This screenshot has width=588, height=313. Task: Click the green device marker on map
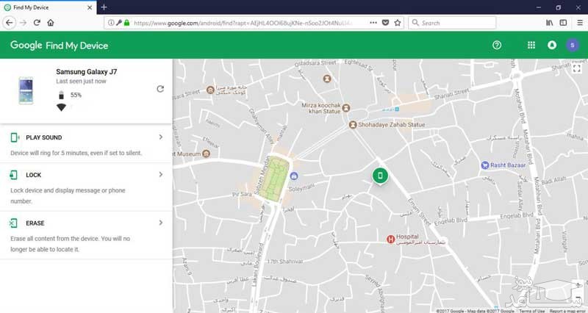point(380,176)
